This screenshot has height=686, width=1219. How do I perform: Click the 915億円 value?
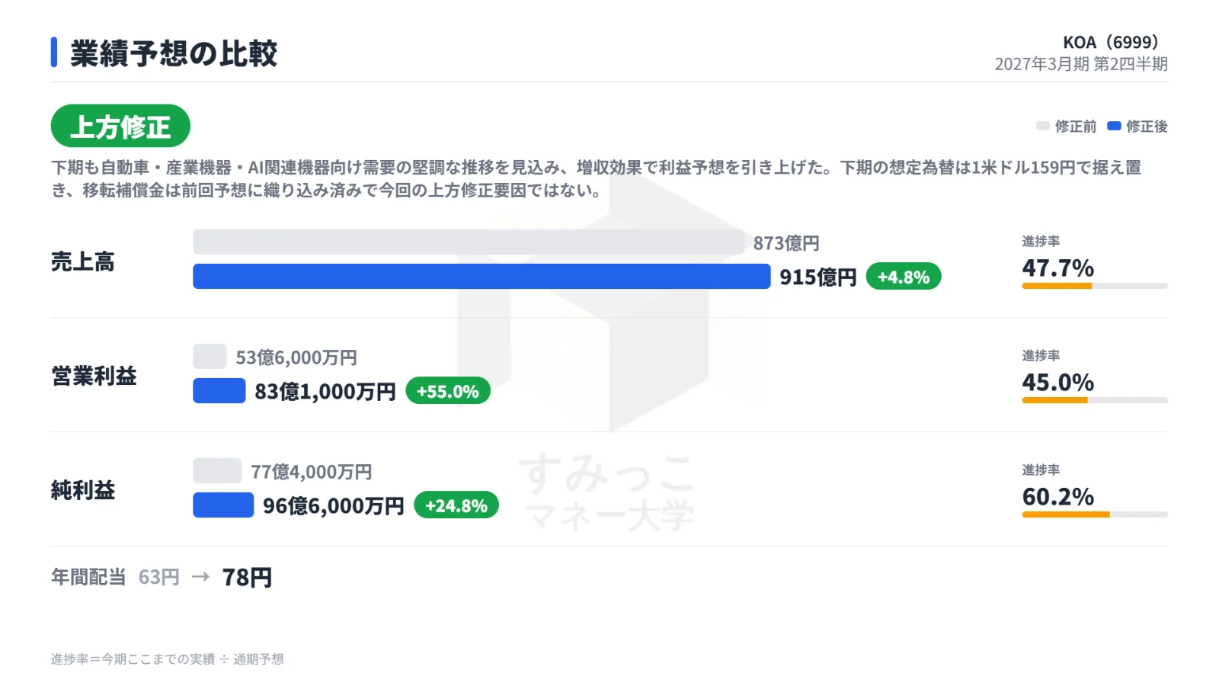pyautogui.click(x=818, y=277)
